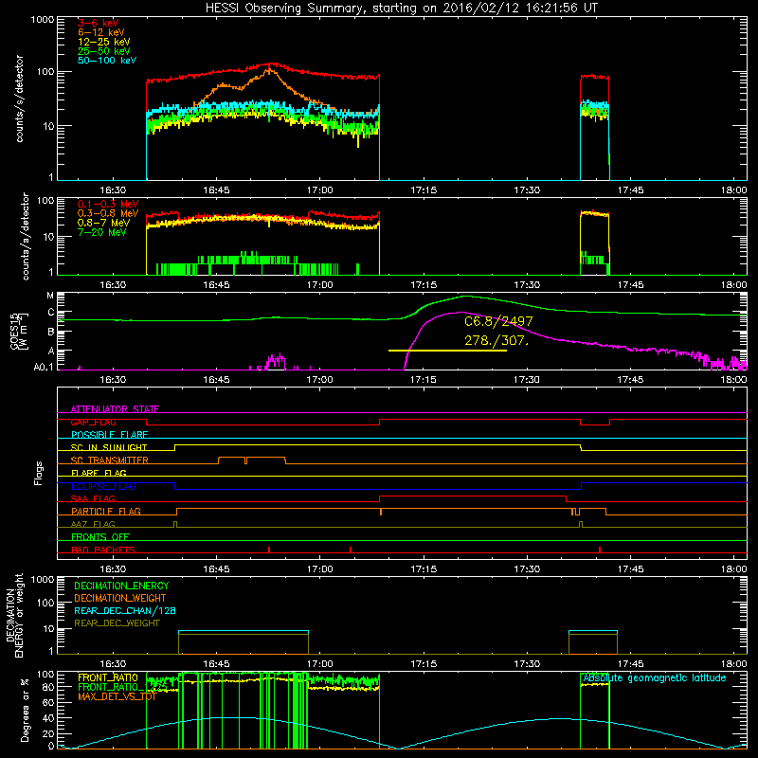
Task: Click the 0.1-0.3 MeV legend label
Action: tap(108, 204)
